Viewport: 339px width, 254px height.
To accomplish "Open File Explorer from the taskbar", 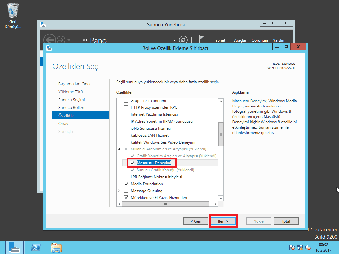I will point(56,247).
